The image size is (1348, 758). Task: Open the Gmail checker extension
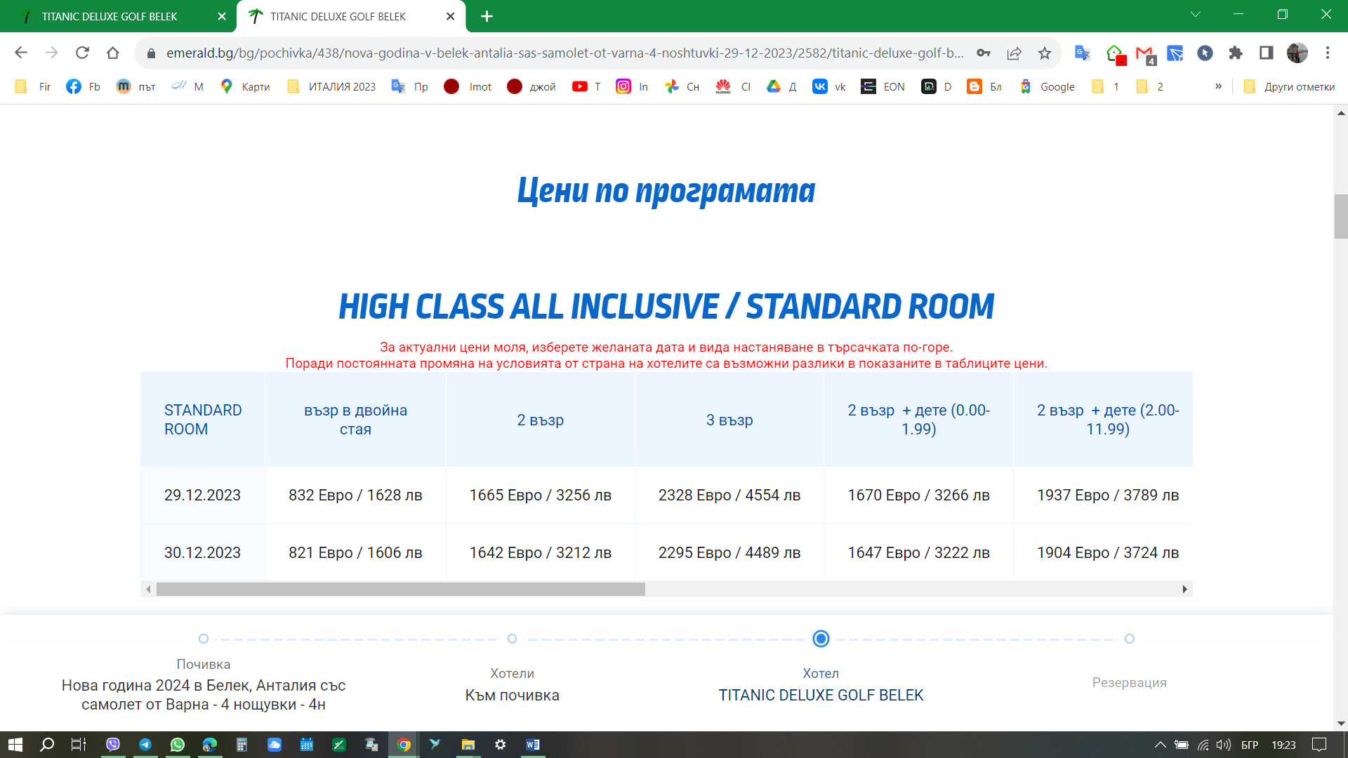click(1145, 53)
